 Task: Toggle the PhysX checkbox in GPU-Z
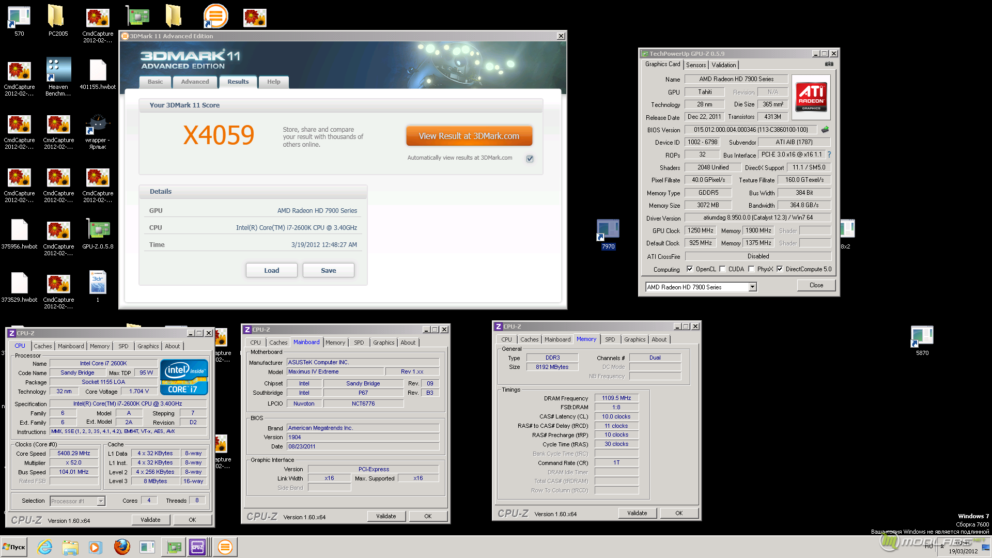click(x=751, y=269)
